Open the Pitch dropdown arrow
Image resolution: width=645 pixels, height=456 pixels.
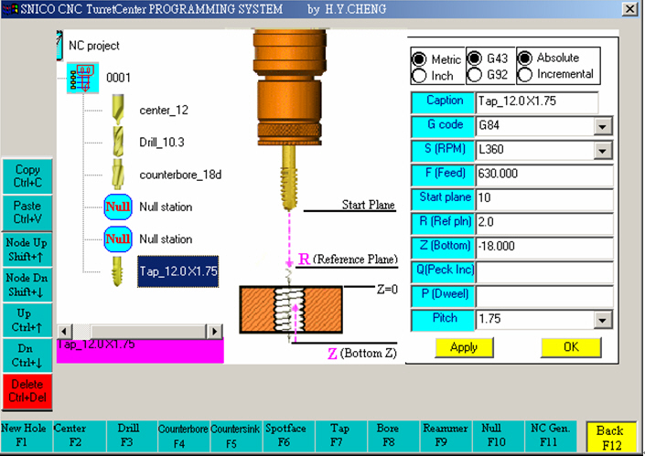604,321
